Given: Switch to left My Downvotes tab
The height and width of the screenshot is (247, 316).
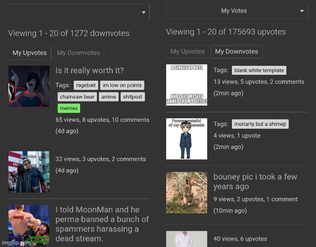Looking at the screenshot, I should point(78,53).
